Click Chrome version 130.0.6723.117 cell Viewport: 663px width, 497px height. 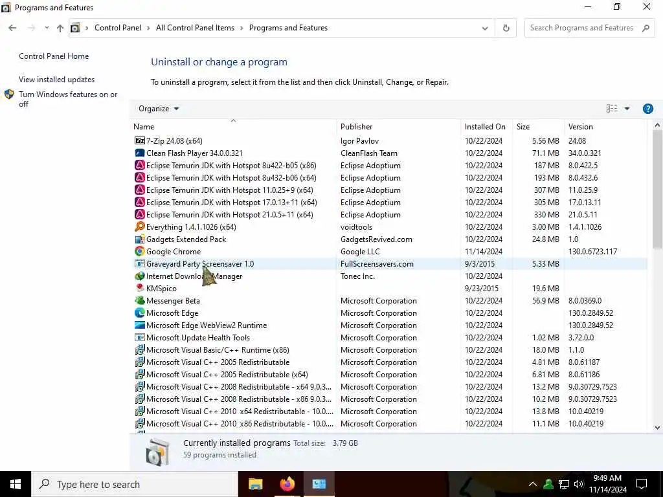592,252
